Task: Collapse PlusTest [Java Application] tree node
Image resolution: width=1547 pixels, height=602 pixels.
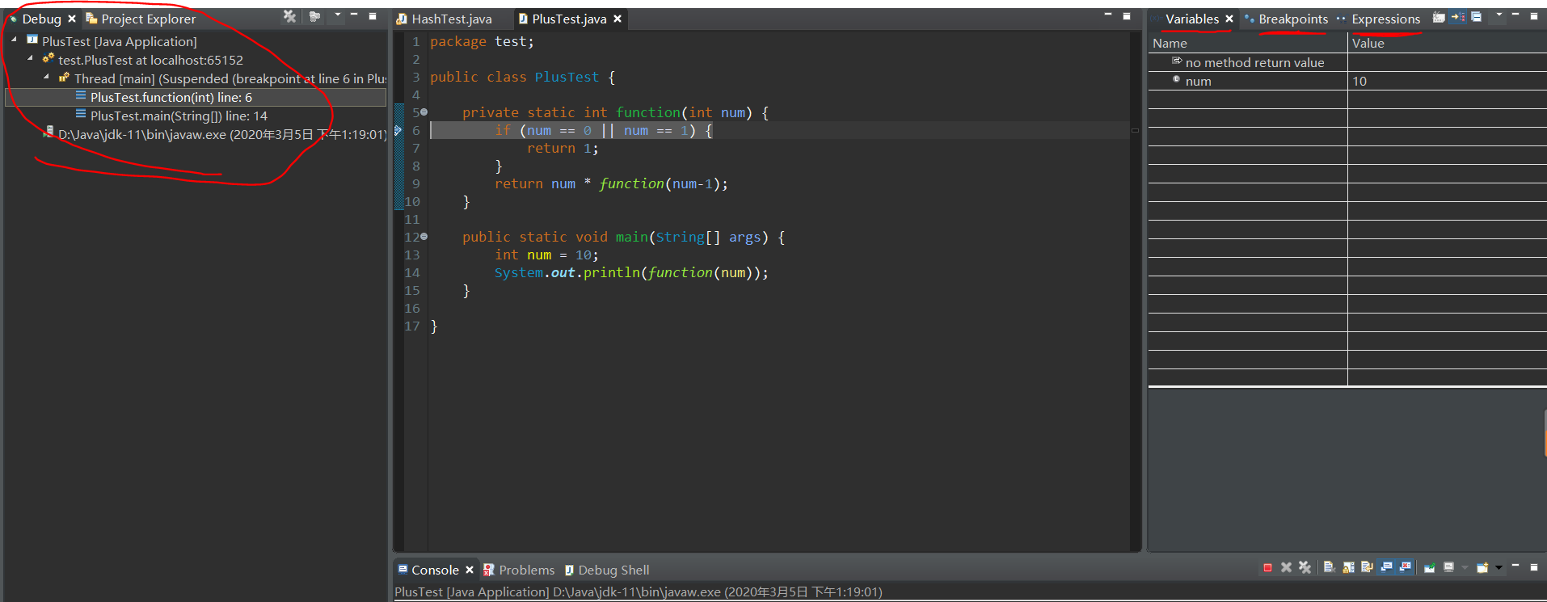Action: coord(14,39)
